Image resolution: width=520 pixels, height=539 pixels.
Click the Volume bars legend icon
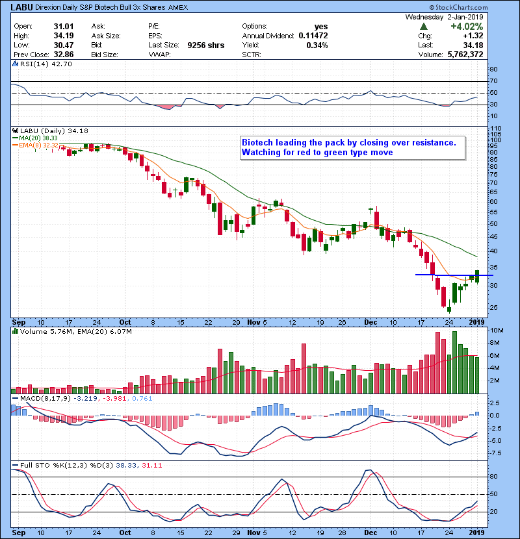click(15, 331)
